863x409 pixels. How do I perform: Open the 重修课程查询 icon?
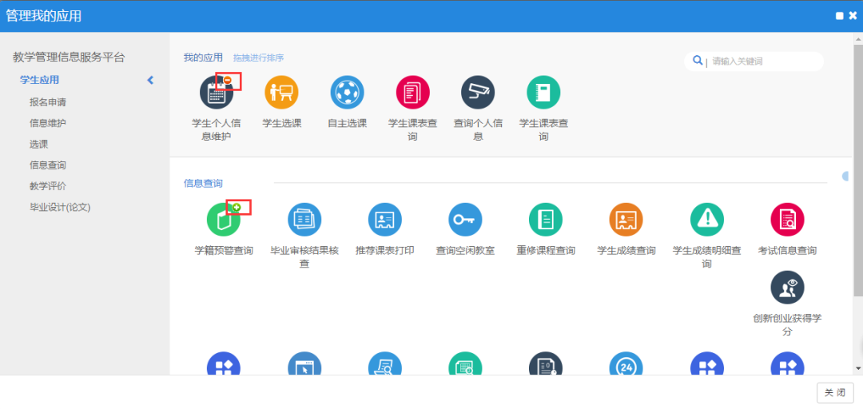pyautogui.click(x=546, y=220)
